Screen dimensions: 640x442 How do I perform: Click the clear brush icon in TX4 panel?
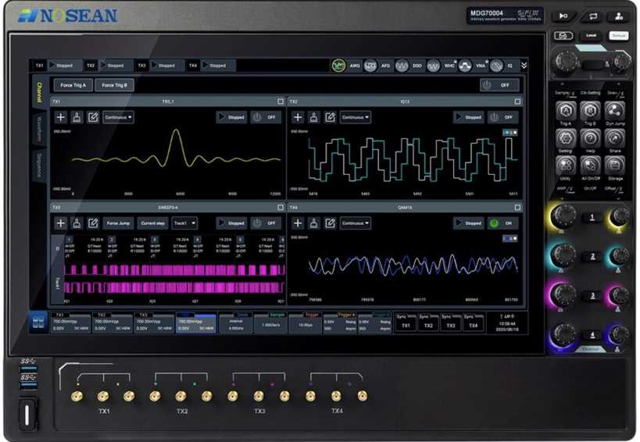[314, 223]
